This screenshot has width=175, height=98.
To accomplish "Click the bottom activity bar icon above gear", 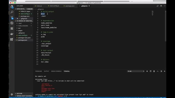I will point(12,39).
